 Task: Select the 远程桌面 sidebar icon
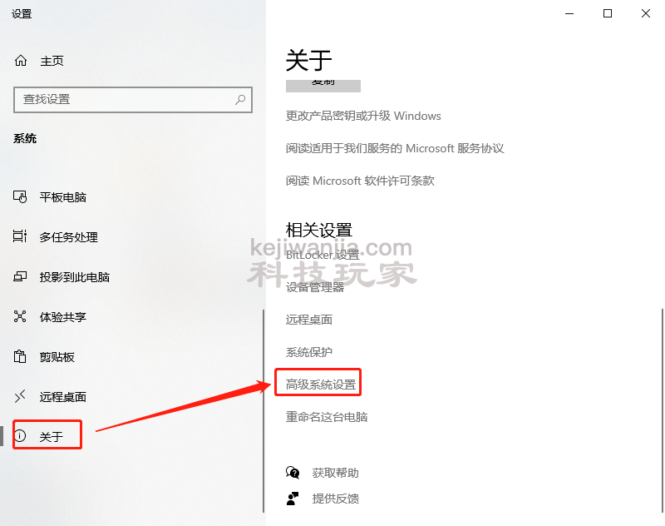[x=20, y=396]
